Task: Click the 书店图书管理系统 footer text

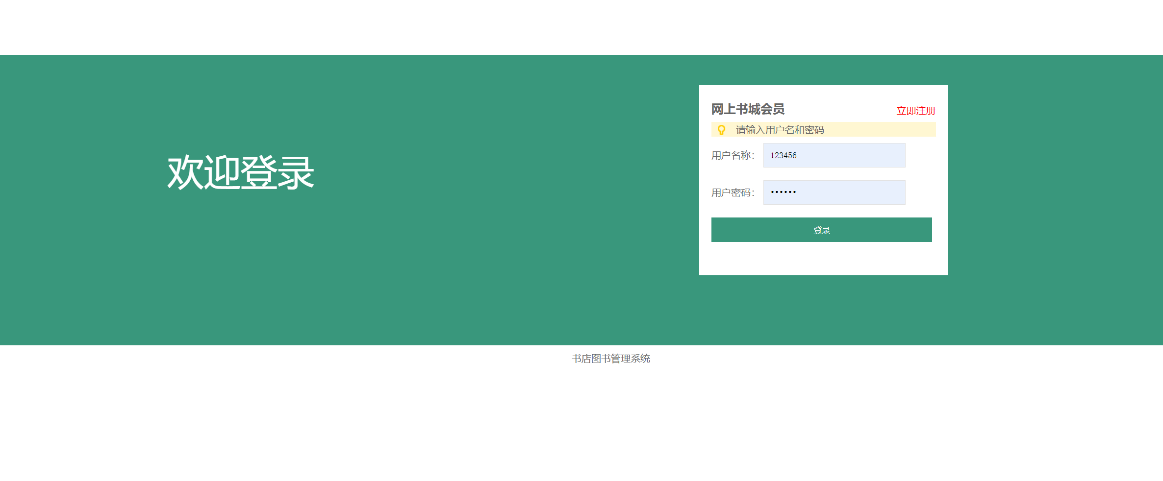Action: point(611,359)
